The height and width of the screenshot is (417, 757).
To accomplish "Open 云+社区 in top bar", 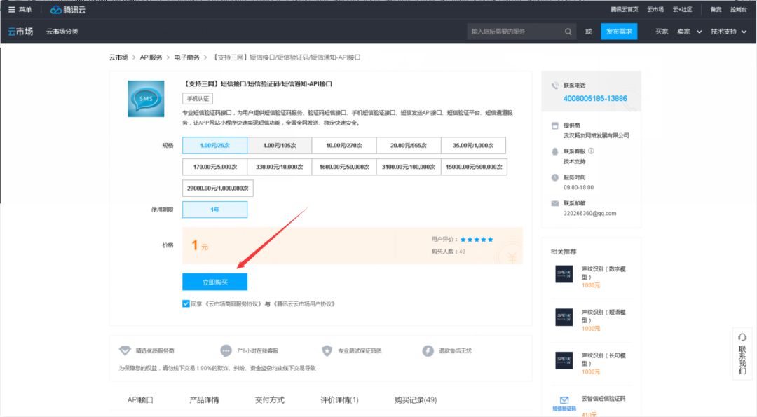I will click(x=682, y=10).
